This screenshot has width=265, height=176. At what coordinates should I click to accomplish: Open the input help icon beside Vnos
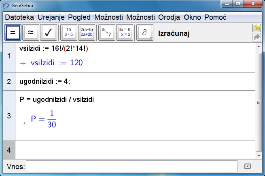pos(248,166)
